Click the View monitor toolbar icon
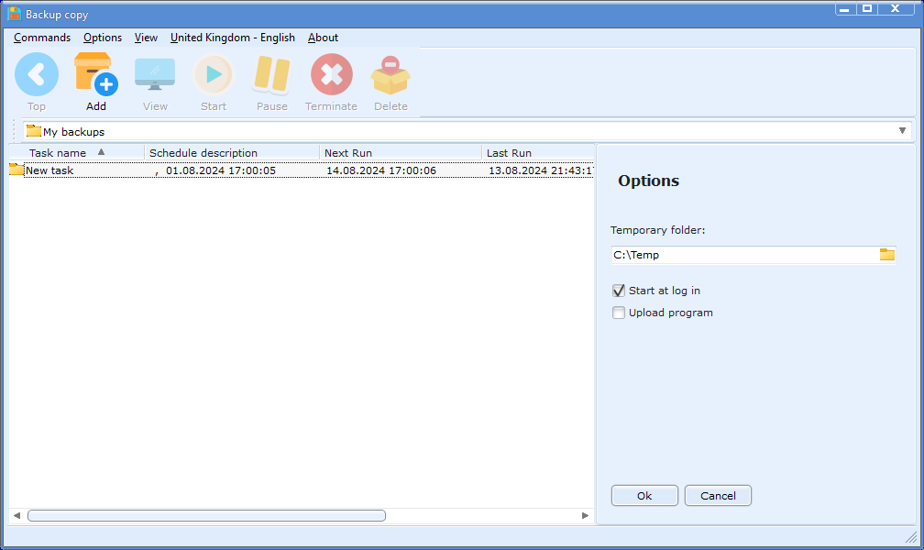Image resolution: width=924 pixels, height=550 pixels. click(155, 75)
